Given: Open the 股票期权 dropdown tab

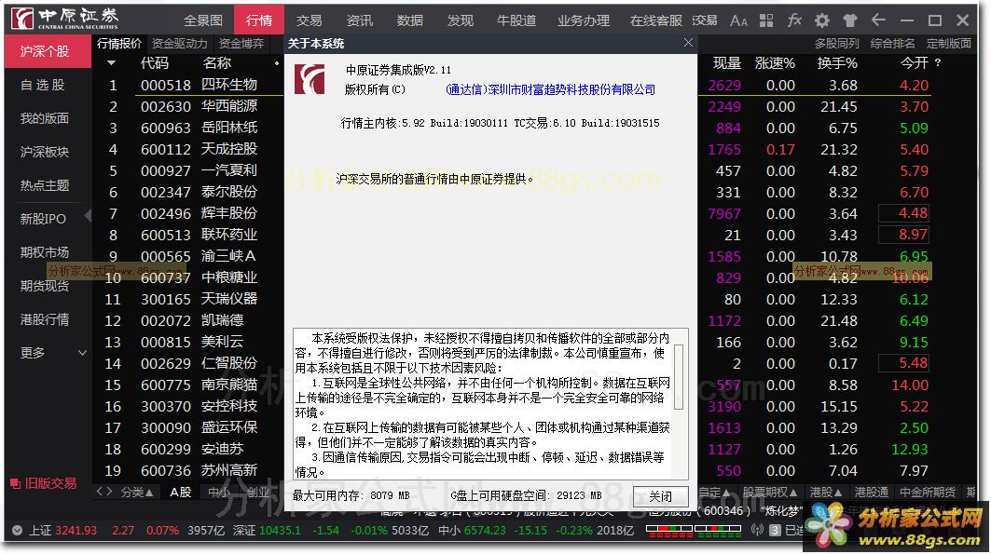Looking at the screenshot, I should click(769, 493).
